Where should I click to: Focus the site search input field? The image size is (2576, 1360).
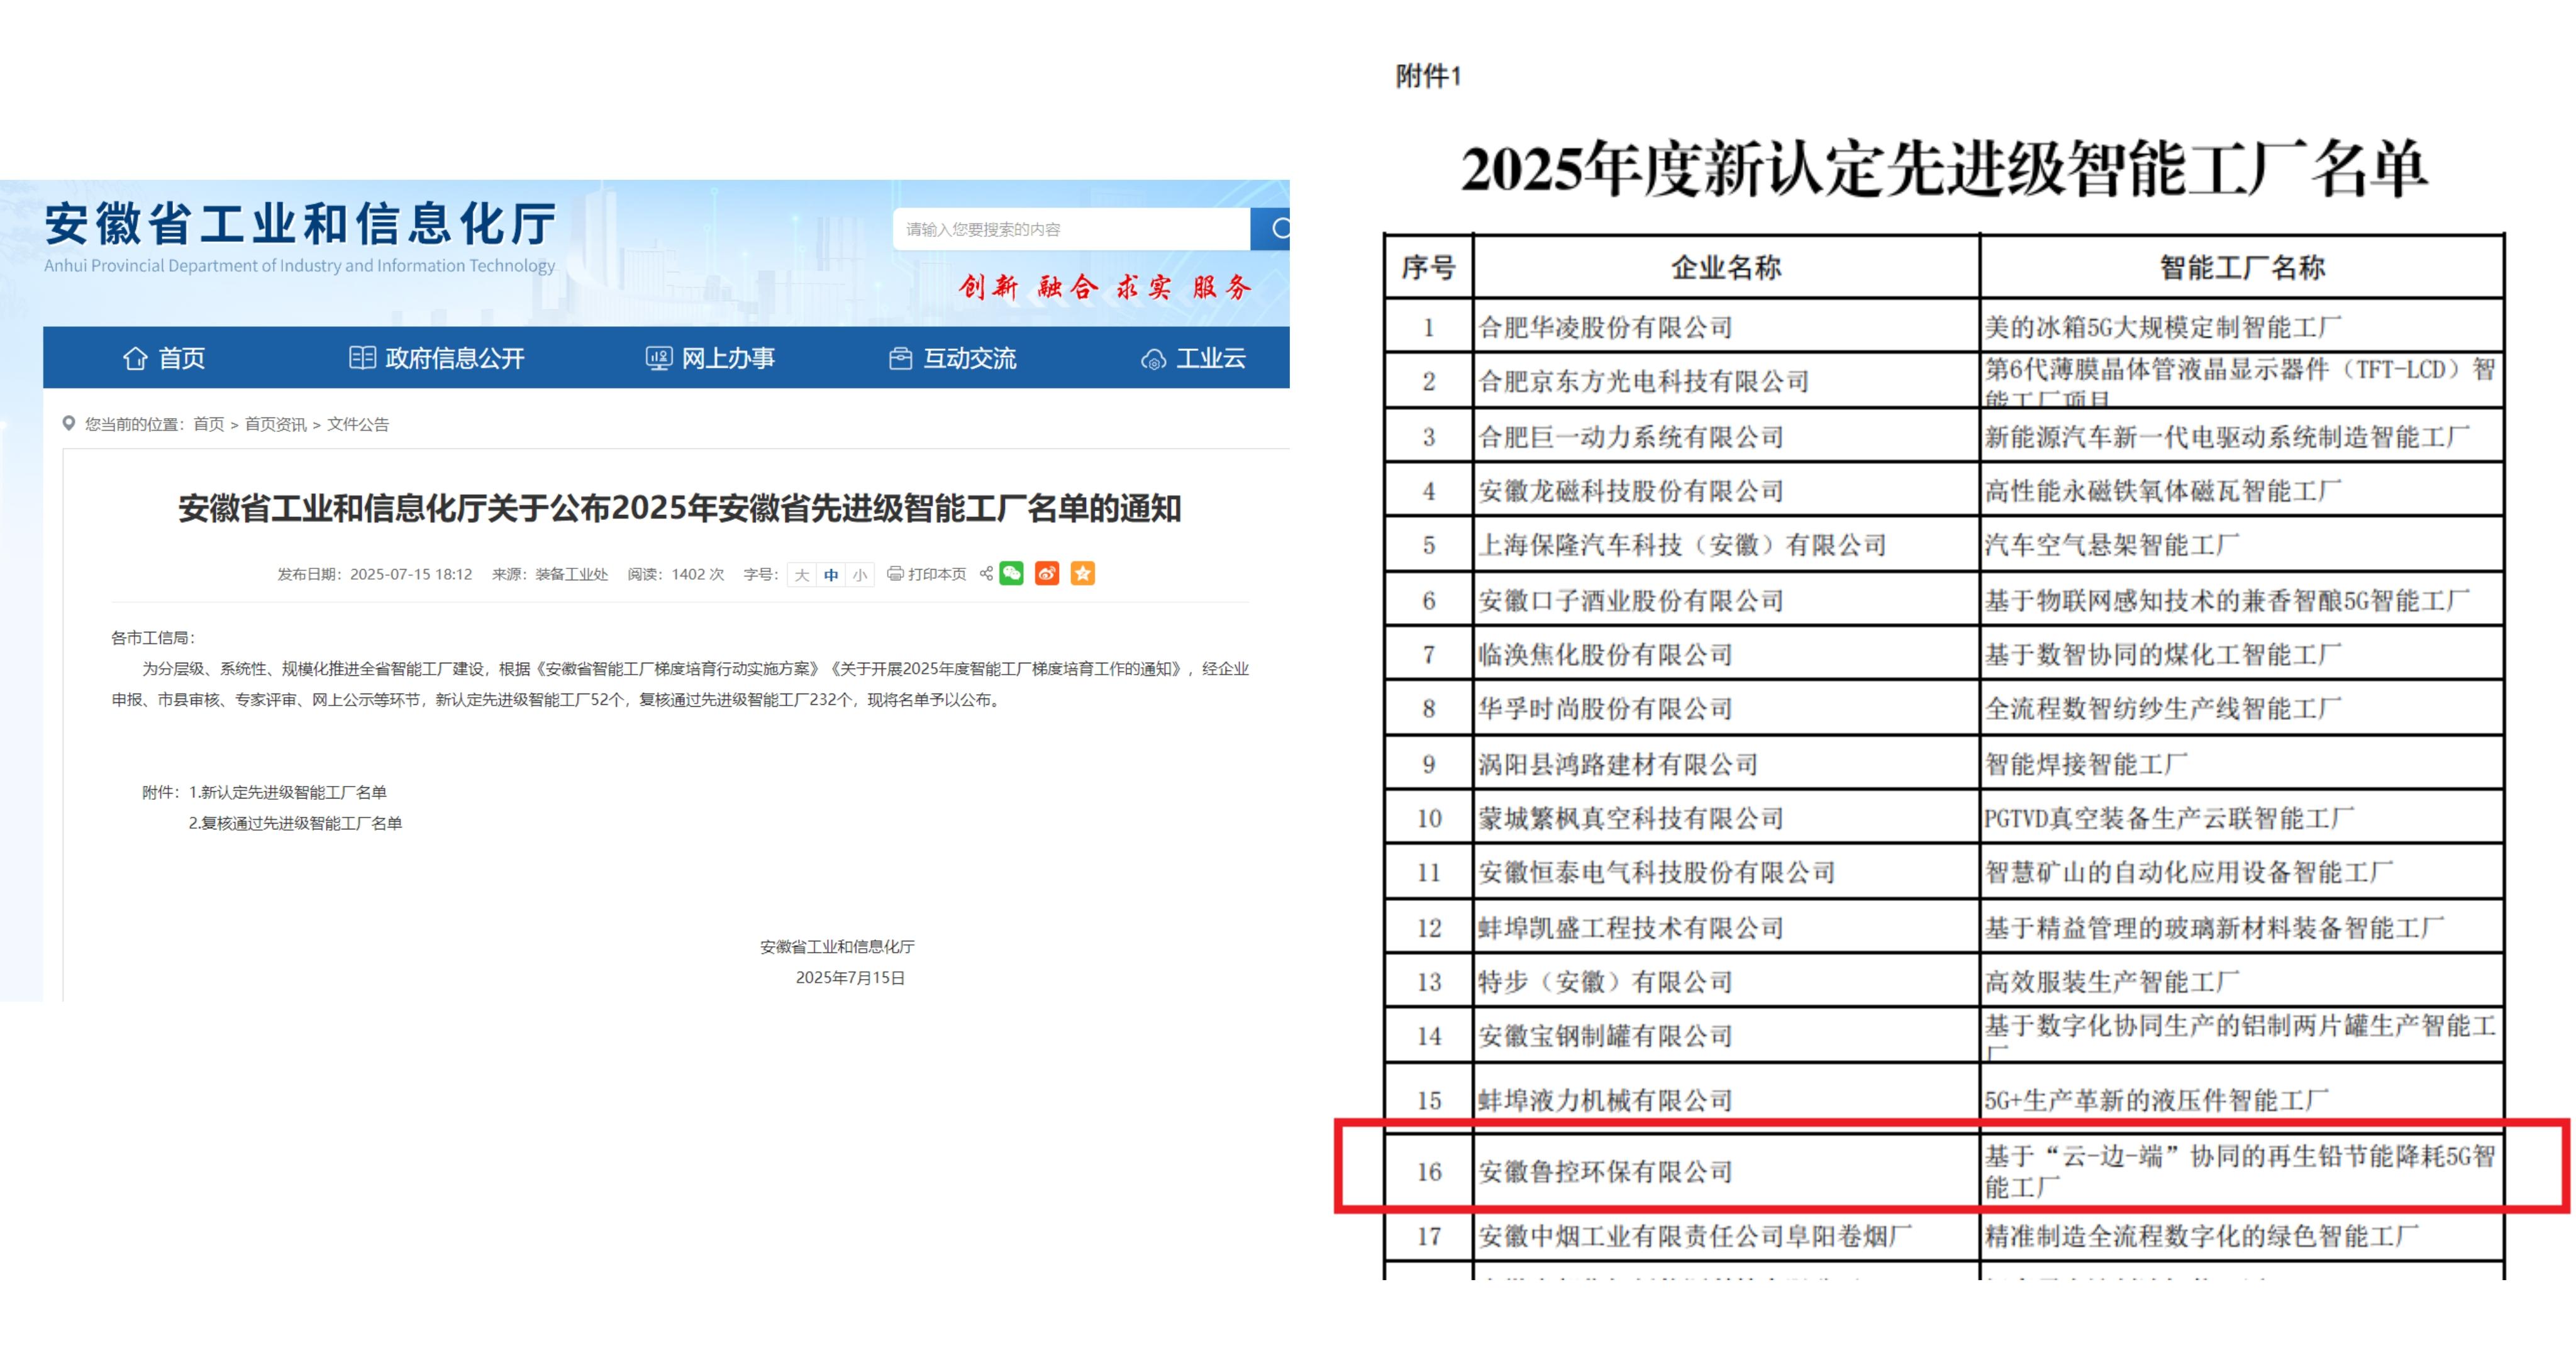(x=1070, y=229)
